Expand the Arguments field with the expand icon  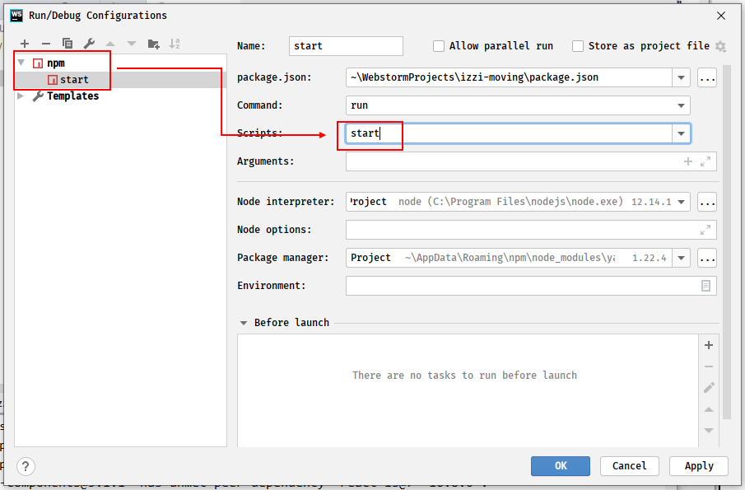click(x=705, y=161)
